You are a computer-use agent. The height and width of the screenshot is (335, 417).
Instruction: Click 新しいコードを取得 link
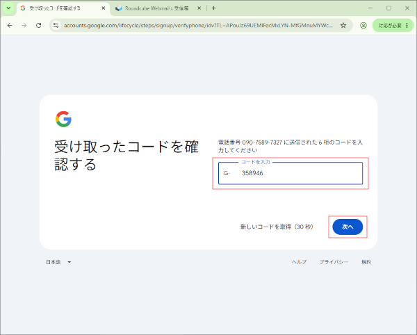[277, 227]
